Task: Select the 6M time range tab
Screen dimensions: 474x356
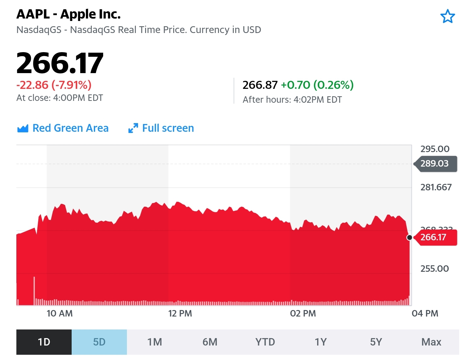Action: [210, 342]
